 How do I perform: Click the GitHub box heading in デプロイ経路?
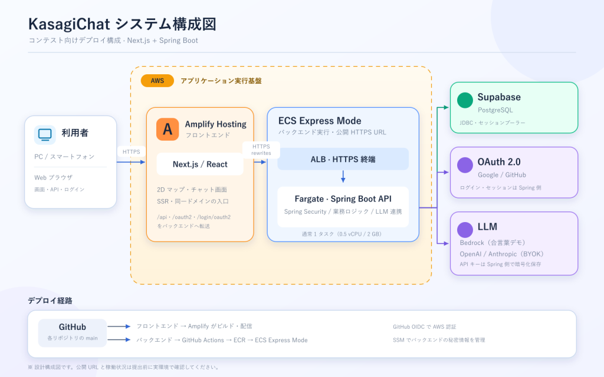pyautogui.click(x=73, y=327)
